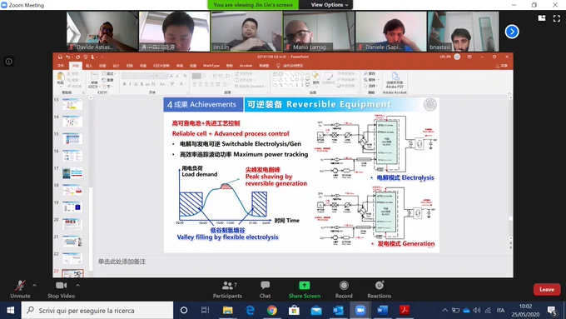Select the Home ribbon tab
Screen dimensions: 566x319
76,66
